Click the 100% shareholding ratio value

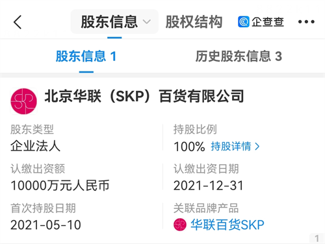(x=189, y=147)
